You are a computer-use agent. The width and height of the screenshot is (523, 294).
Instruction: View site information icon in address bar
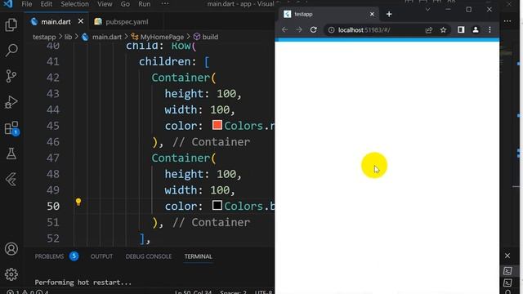click(331, 30)
